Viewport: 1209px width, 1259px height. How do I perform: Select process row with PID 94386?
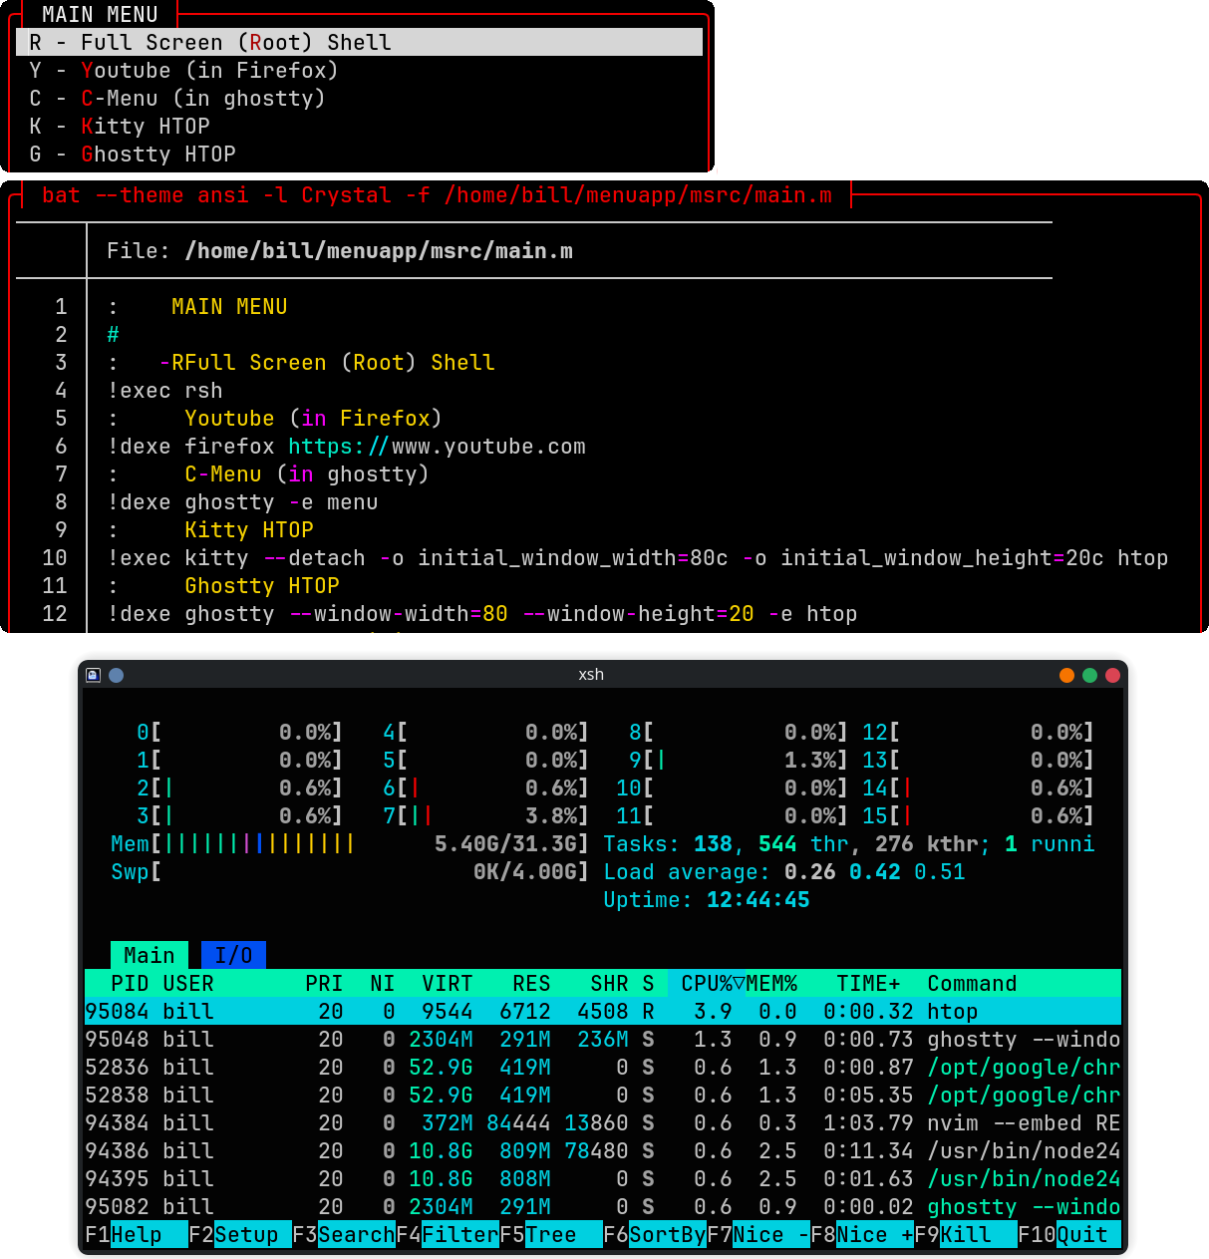(x=603, y=1150)
